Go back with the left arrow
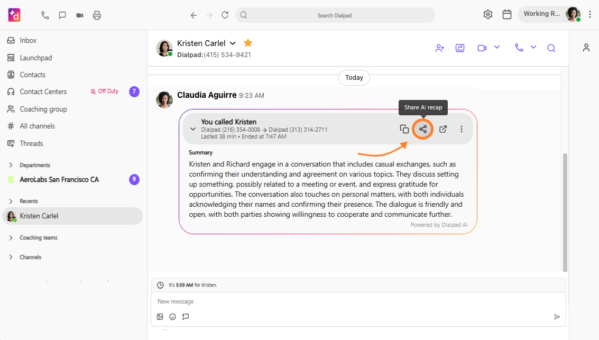This screenshot has width=599, height=340. point(193,15)
